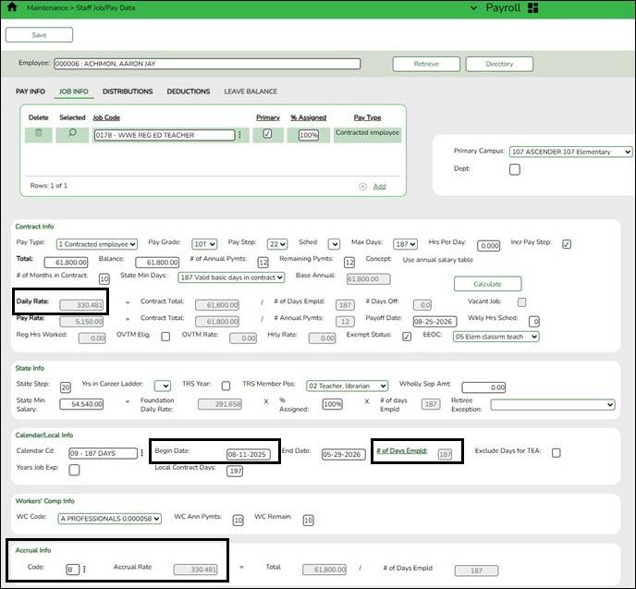Expand the Pay Type dropdown

pos(97,244)
